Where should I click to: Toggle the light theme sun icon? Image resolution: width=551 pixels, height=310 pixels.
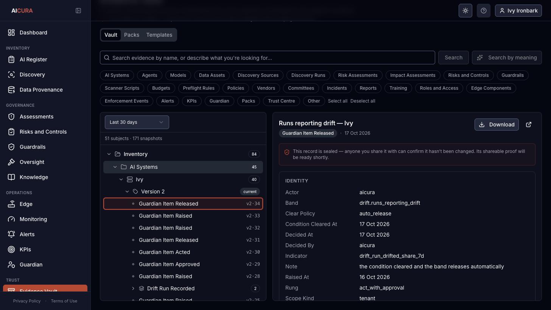[x=465, y=11]
